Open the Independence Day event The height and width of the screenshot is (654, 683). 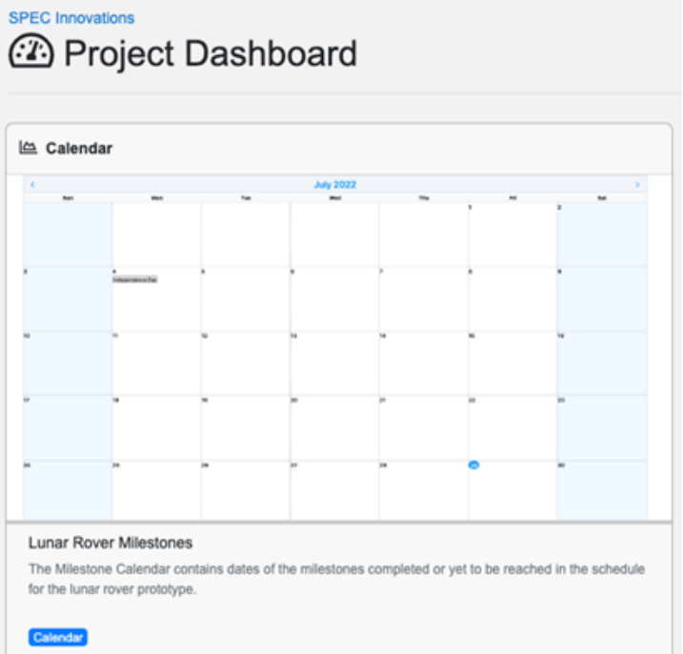point(135,280)
